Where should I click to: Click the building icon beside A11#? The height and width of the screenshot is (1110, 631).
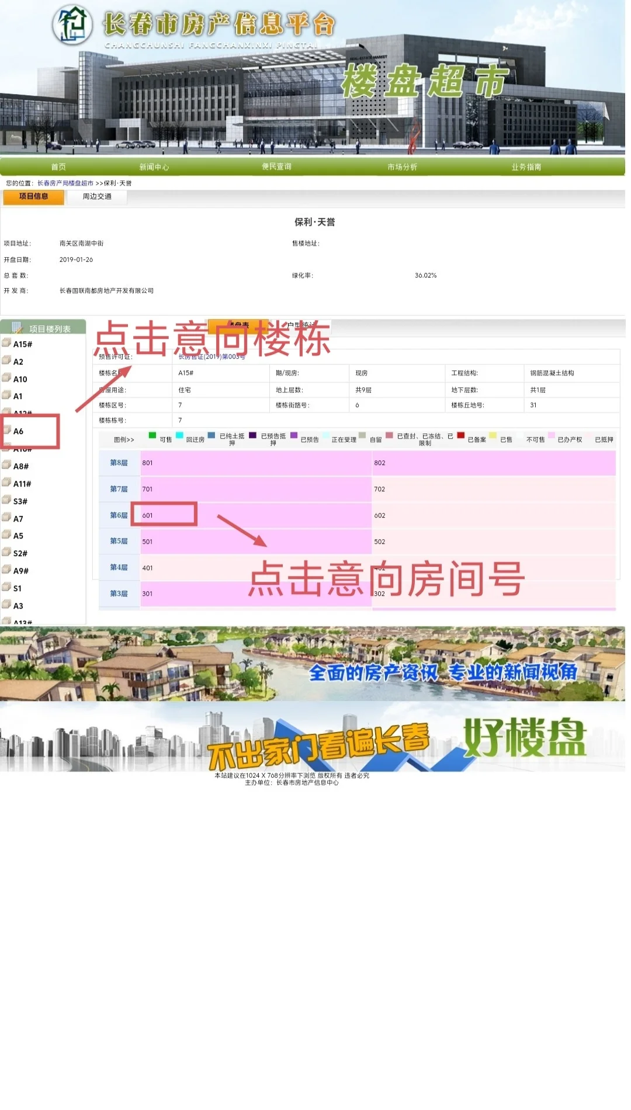[x=6, y=483]
